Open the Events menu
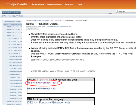This screenshot has width=136, height=105. pos(79,4)
